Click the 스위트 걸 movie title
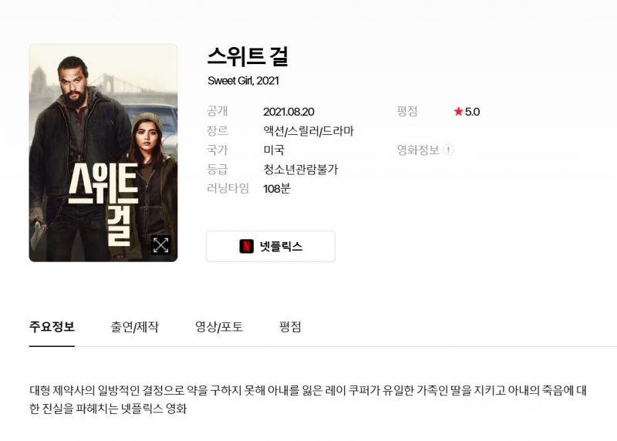The image size is (617, 441). pyautogui.click(x=248, y=56)
